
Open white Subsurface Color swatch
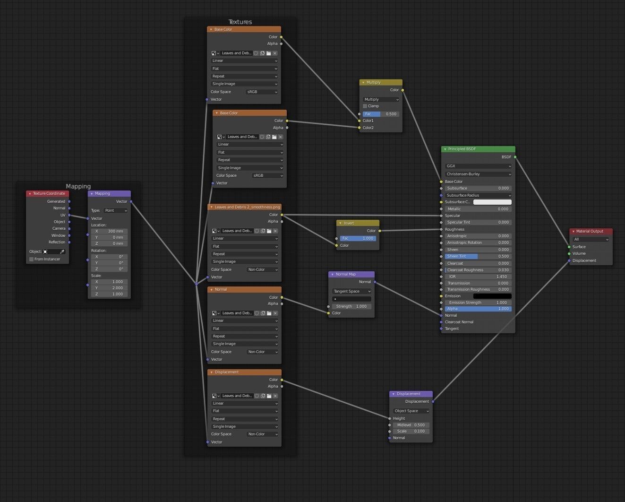[x=492, y=202]
